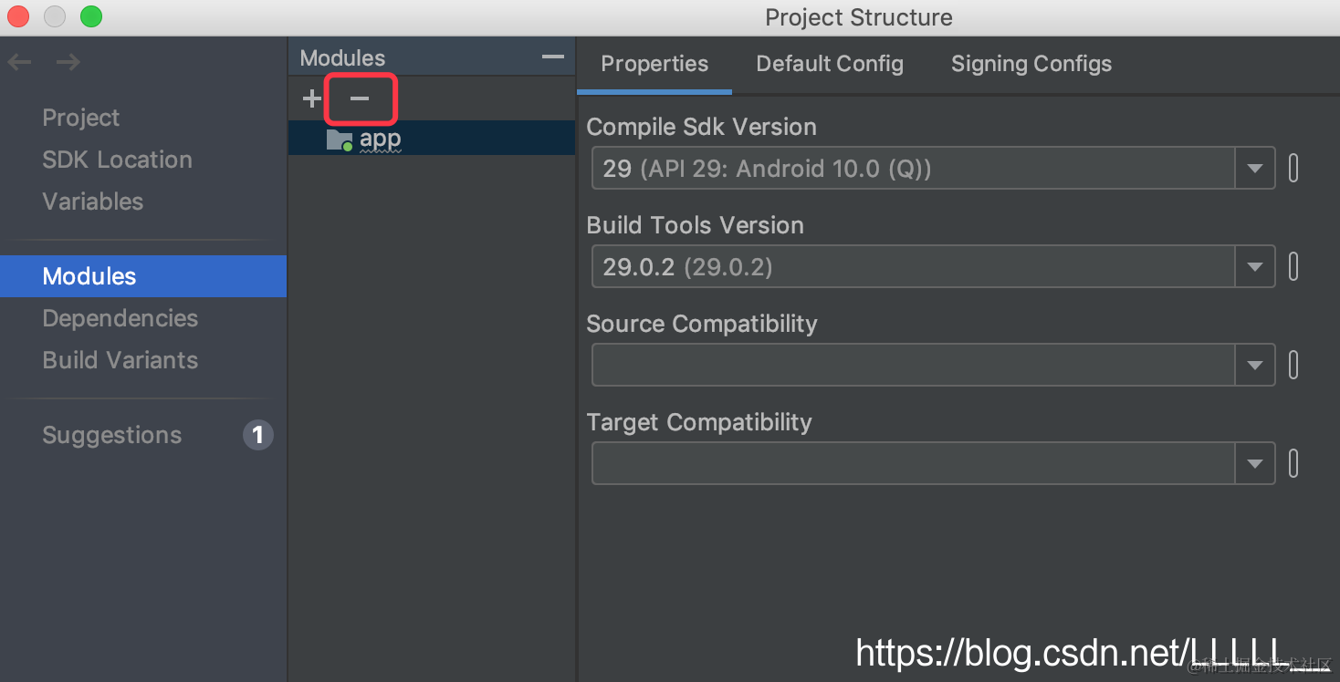Go back using left arrow
Screen dimensions: 1340x682
point(20,62)
